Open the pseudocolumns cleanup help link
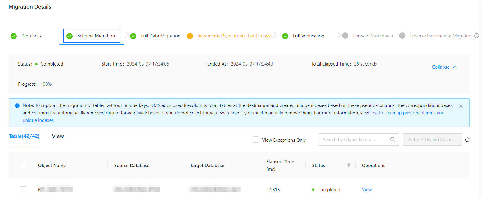The height and width of the screenshot is (198, 482). [233, 117]
